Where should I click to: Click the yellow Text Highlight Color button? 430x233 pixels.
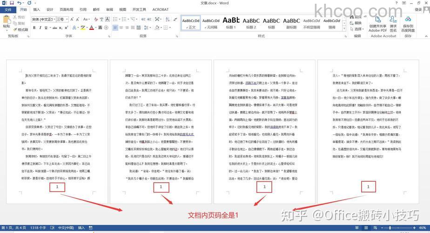pos(82,28)
